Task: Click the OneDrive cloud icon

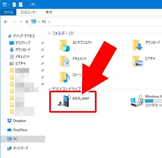Action: click(9, 130)
